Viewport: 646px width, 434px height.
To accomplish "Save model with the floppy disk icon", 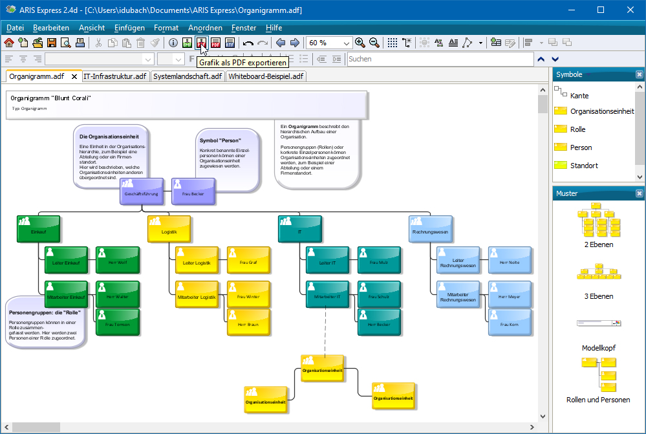I will [52, 43].
